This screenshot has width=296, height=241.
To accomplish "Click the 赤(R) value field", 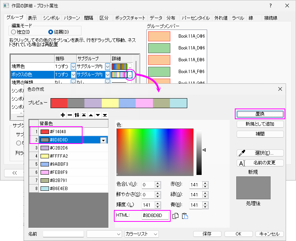I will [x=196, y=185].
